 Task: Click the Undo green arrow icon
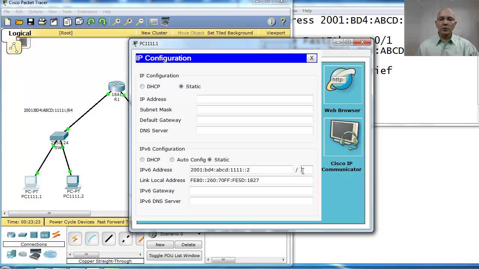(x=91, y=22)
